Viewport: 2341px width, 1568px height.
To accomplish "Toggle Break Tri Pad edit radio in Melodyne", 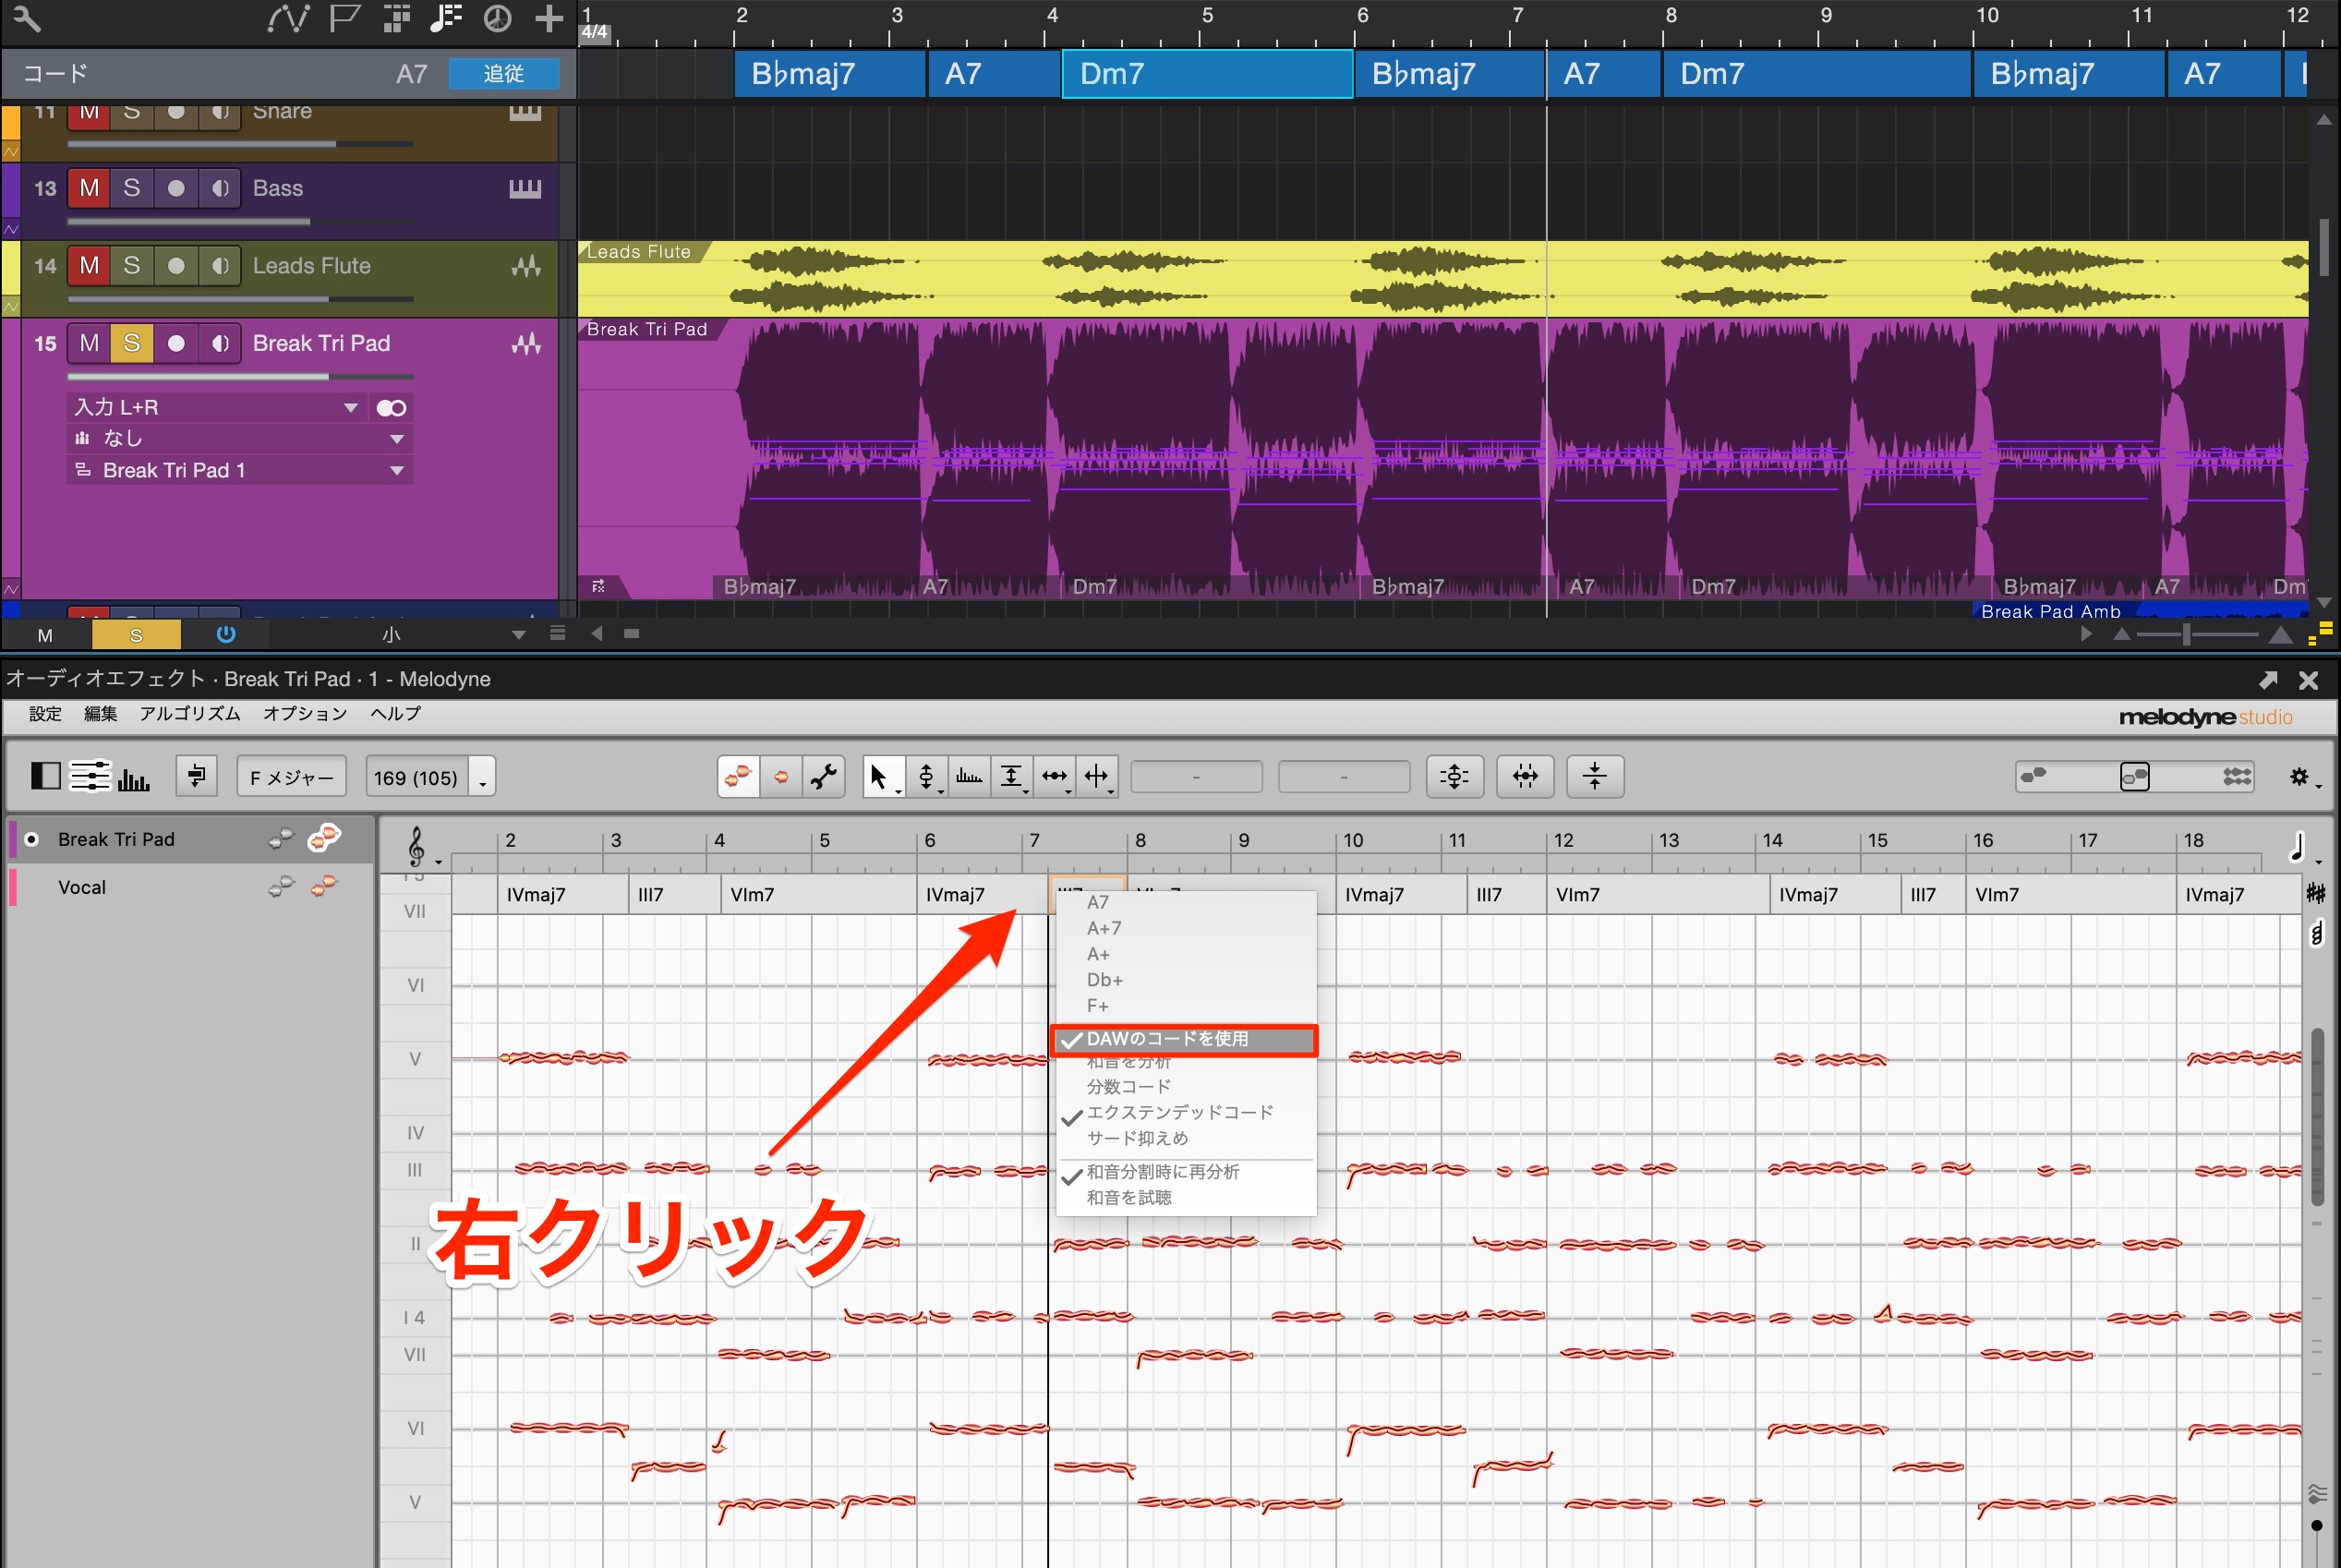I will pos(32,840).
